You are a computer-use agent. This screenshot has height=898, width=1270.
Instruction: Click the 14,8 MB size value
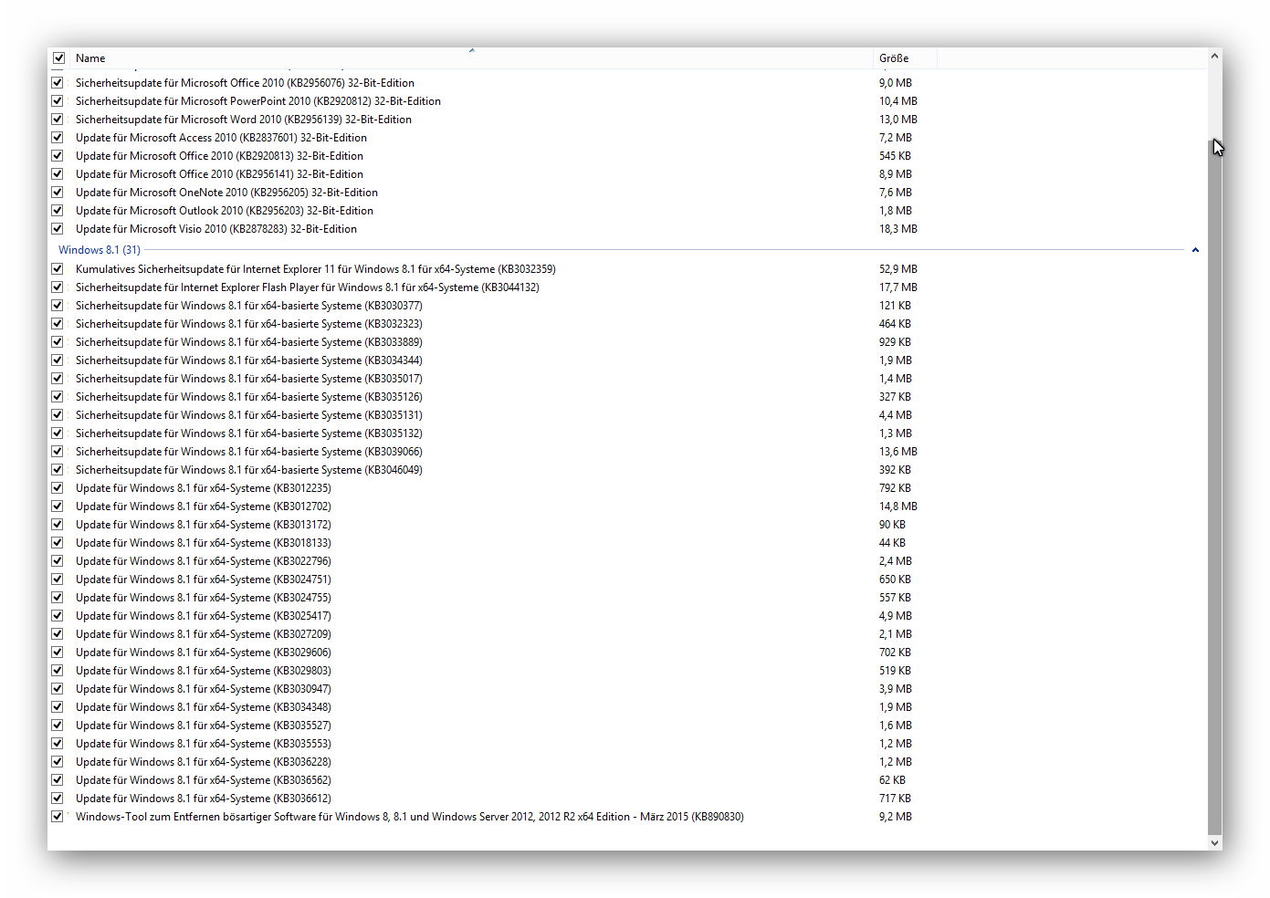point(898,506)
